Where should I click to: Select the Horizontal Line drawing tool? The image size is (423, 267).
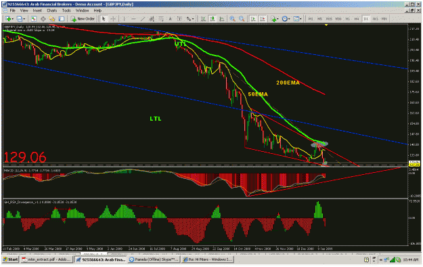click(x=133, y=19)
